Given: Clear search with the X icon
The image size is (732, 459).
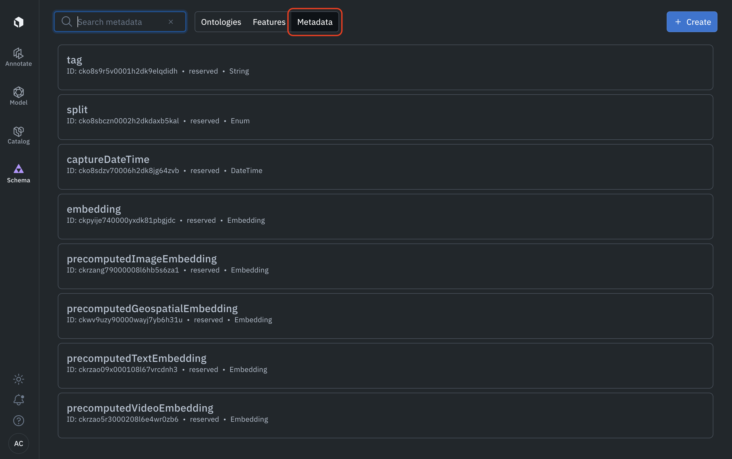Looking at the screenshot, I should coord(171,22).
